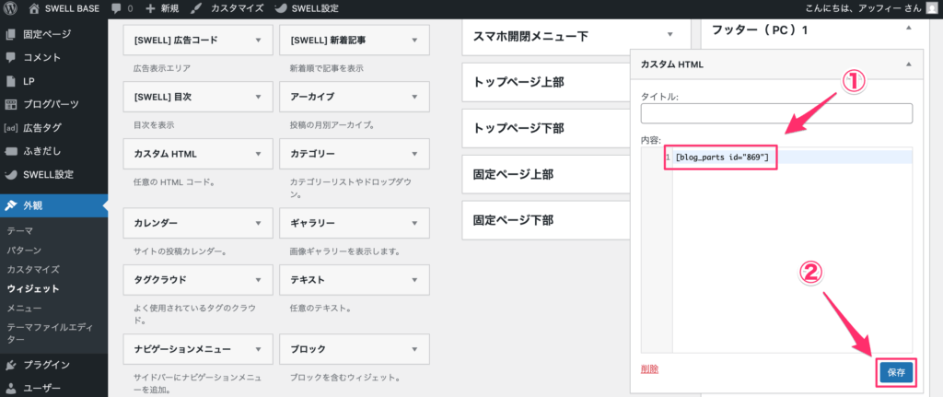
Task: Open メニュー submenu item
Action: coord(24,309)
